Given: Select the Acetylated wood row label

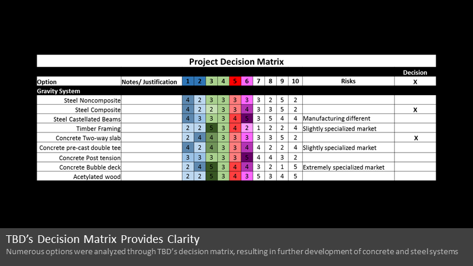Looking at the screenshot, I should point(97,177).
